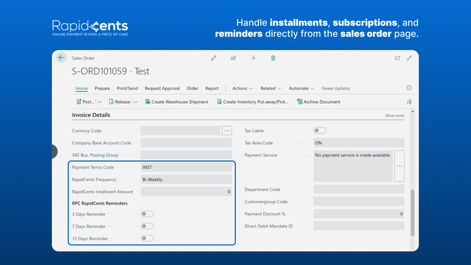Click the share icon
471x265 pixels.
click(x=233, y=58)
